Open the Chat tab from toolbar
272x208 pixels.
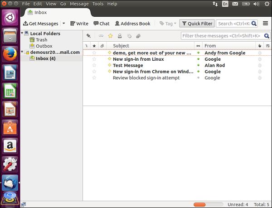[x=101, y=24]
